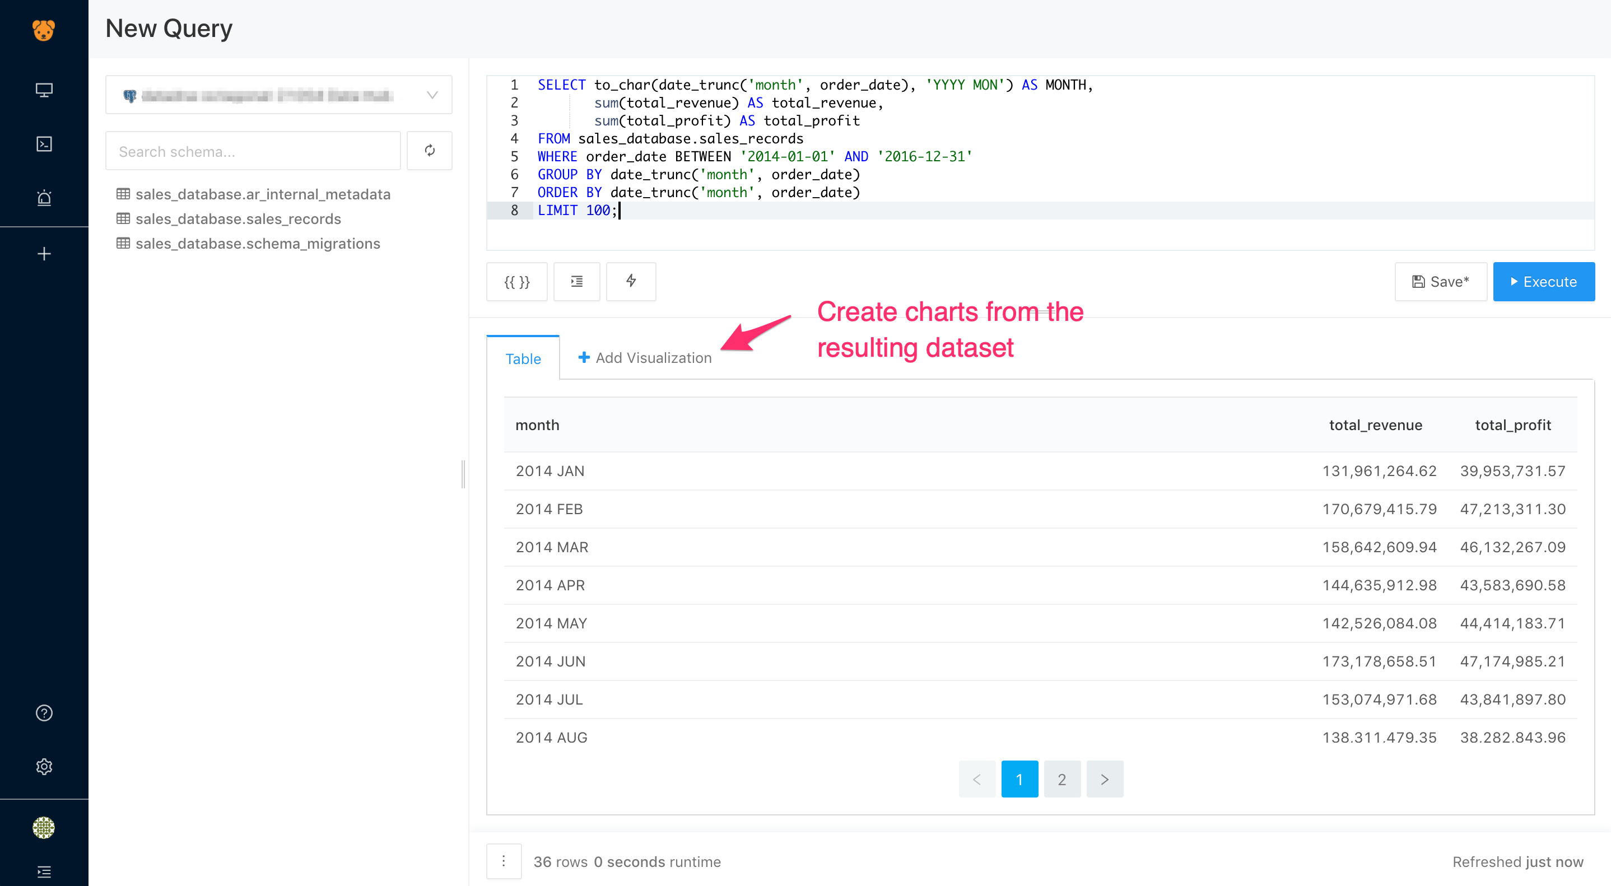Click the plus icon to add new item

[44, 253]
